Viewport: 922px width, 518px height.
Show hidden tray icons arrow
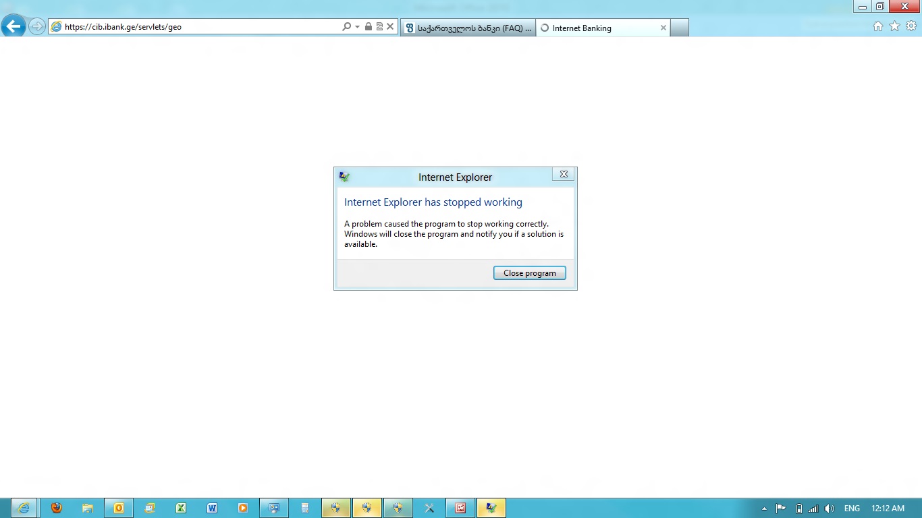[x=764, y=509]
